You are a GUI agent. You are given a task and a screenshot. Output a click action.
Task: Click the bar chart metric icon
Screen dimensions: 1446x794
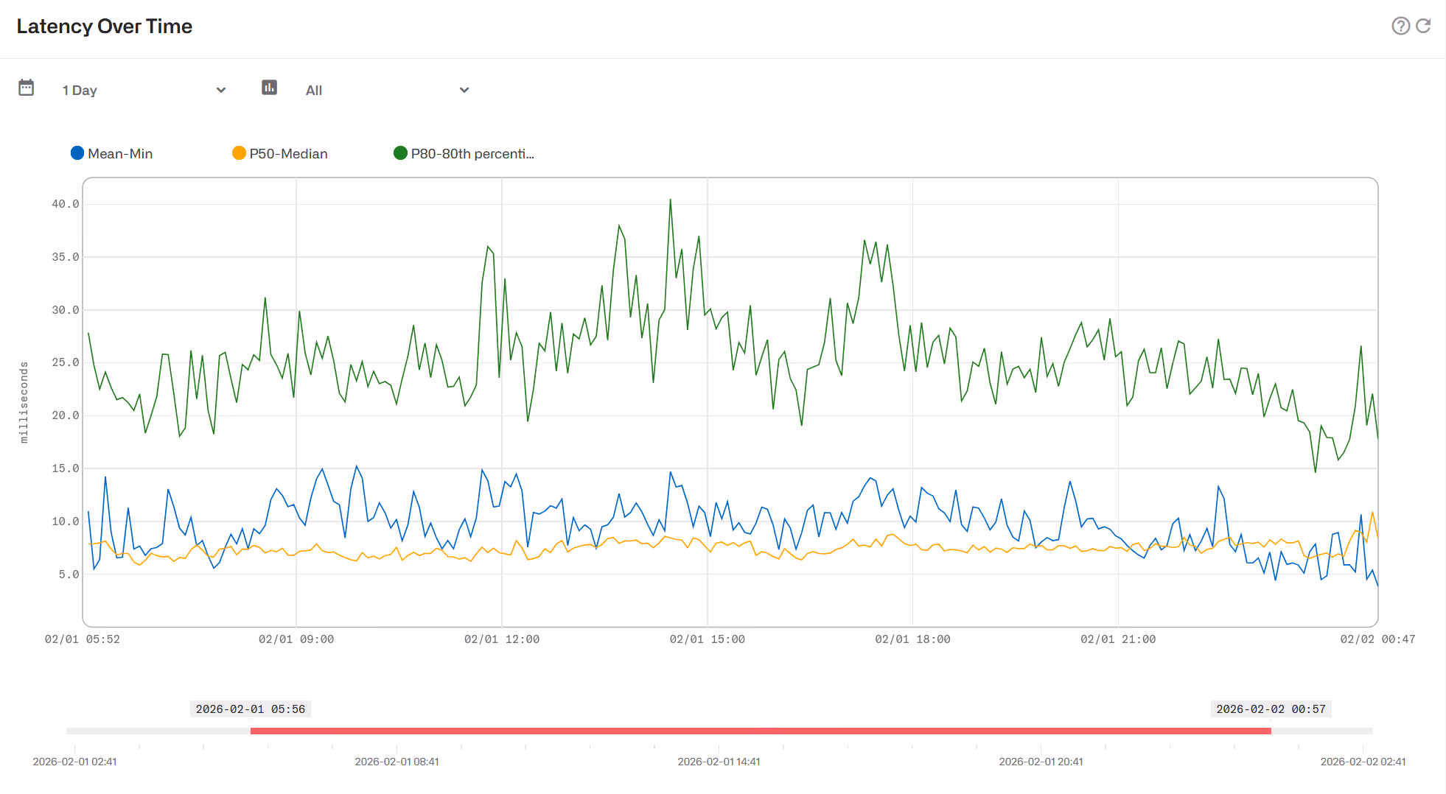[270, 88]
